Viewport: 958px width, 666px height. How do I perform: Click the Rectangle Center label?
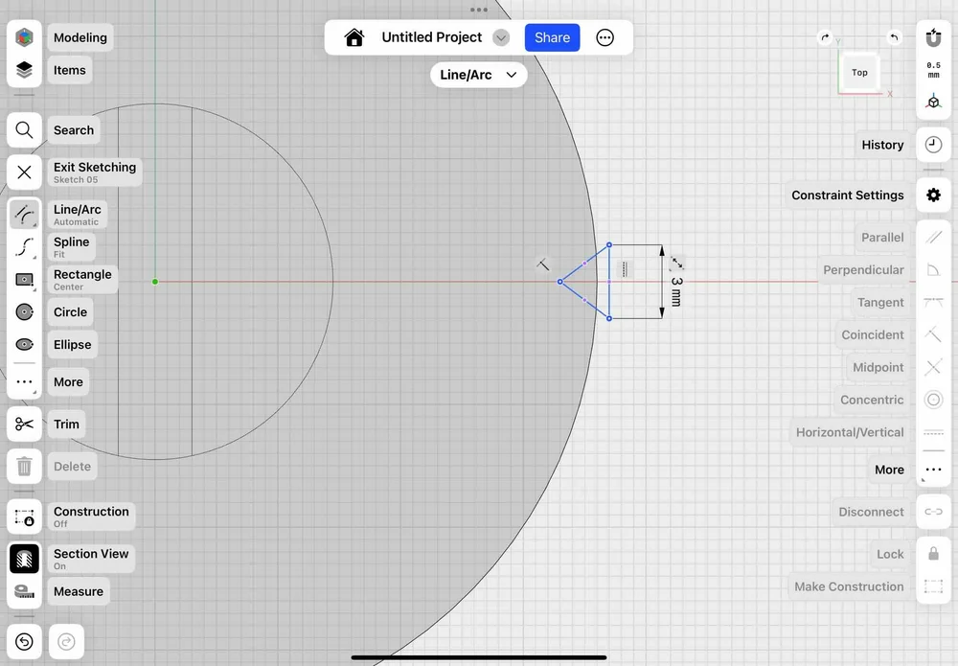pyautogui.click(x=82, y=279)
